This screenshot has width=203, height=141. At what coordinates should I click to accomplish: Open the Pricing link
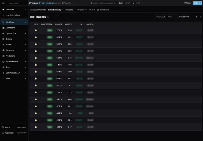(x=187, y=3)
